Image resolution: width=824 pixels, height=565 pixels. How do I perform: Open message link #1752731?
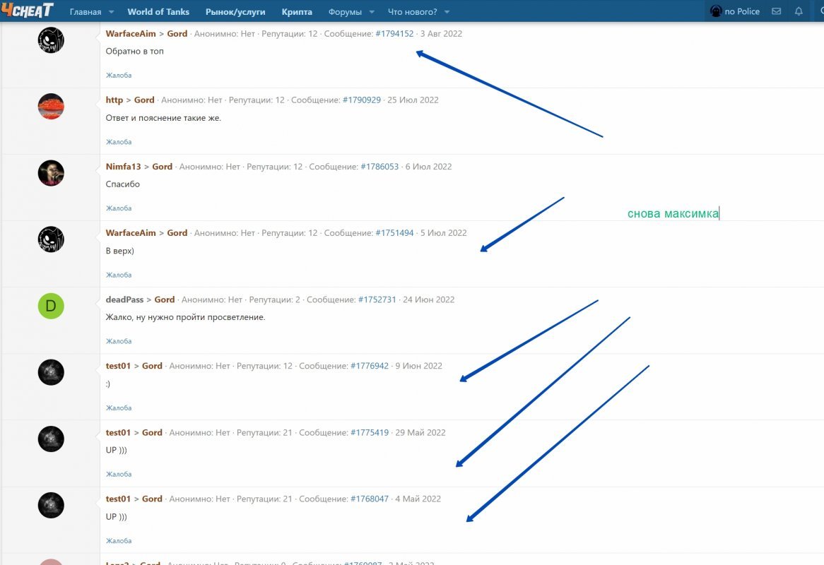(x=377, y=299)
